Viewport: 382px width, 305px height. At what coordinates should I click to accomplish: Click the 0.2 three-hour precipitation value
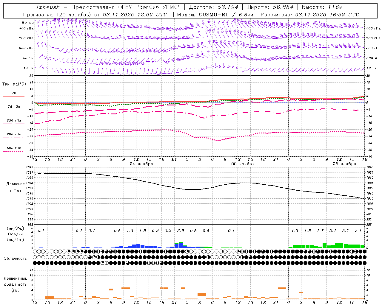pos(168,231)
